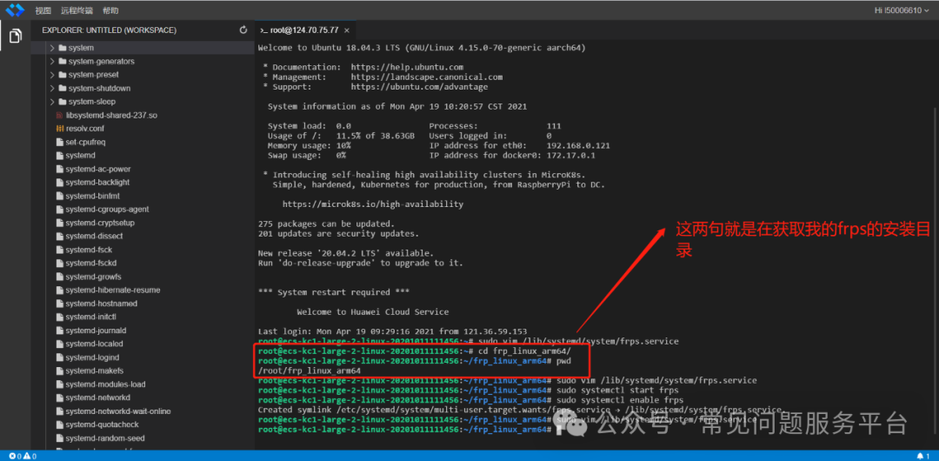Open the notifications bell in status bar

tap(922, 456)
